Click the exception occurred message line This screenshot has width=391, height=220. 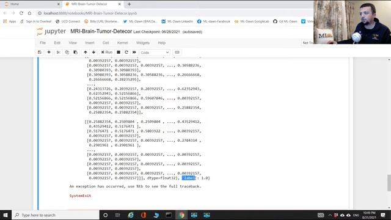pyautogui.click(x=135, y=186)
